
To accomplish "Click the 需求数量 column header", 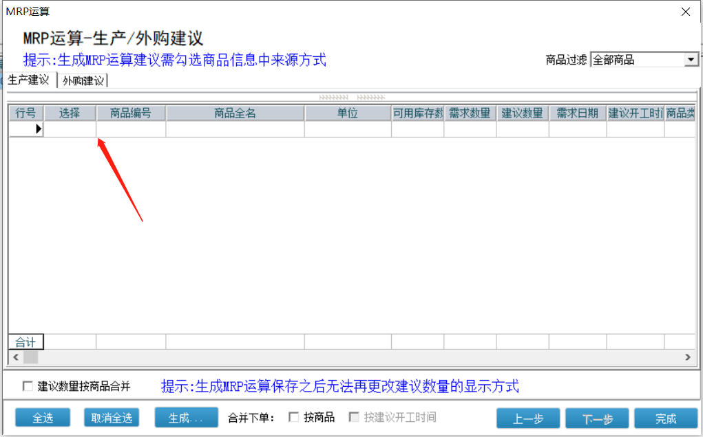I will click(470, 113).
